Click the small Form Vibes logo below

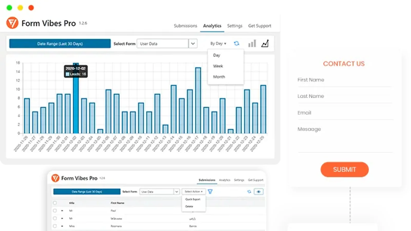tap(55, 178)
